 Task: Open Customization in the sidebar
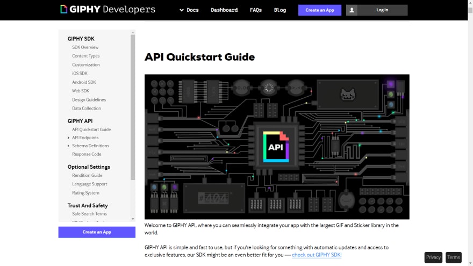pyautogui.click(x=85, y=65)
